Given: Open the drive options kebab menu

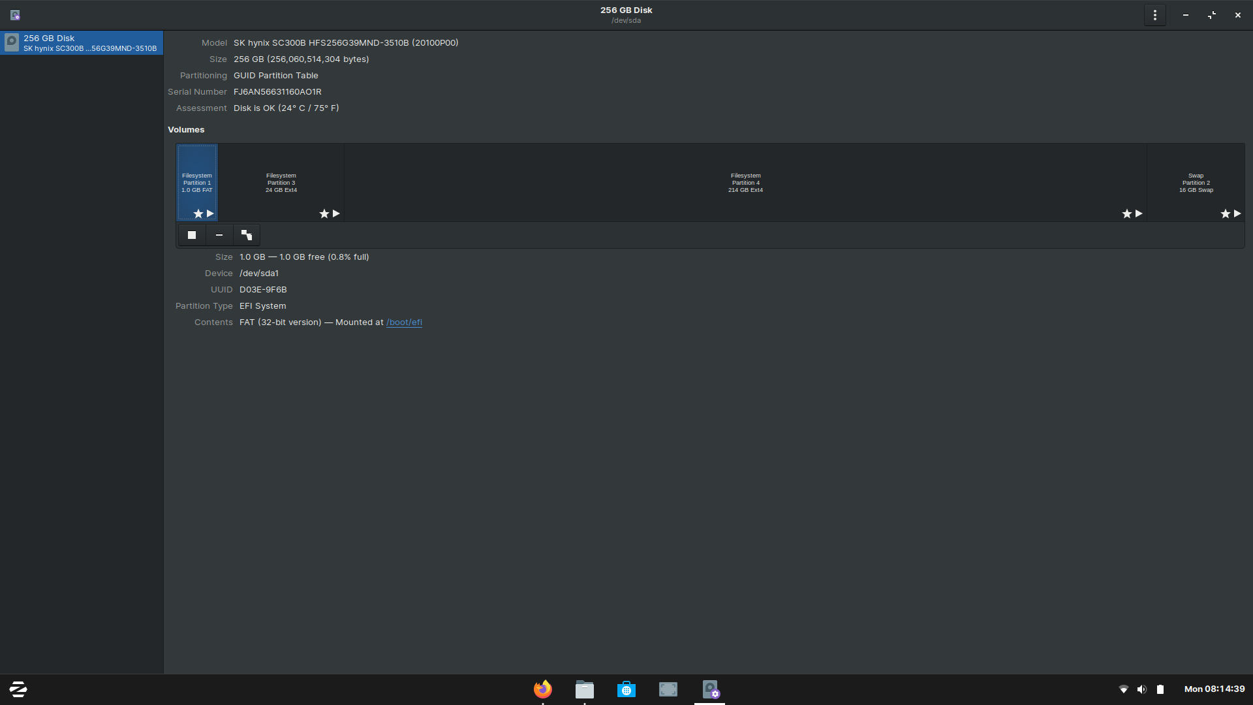Looking at the screenshot, I should [1154, 15].
